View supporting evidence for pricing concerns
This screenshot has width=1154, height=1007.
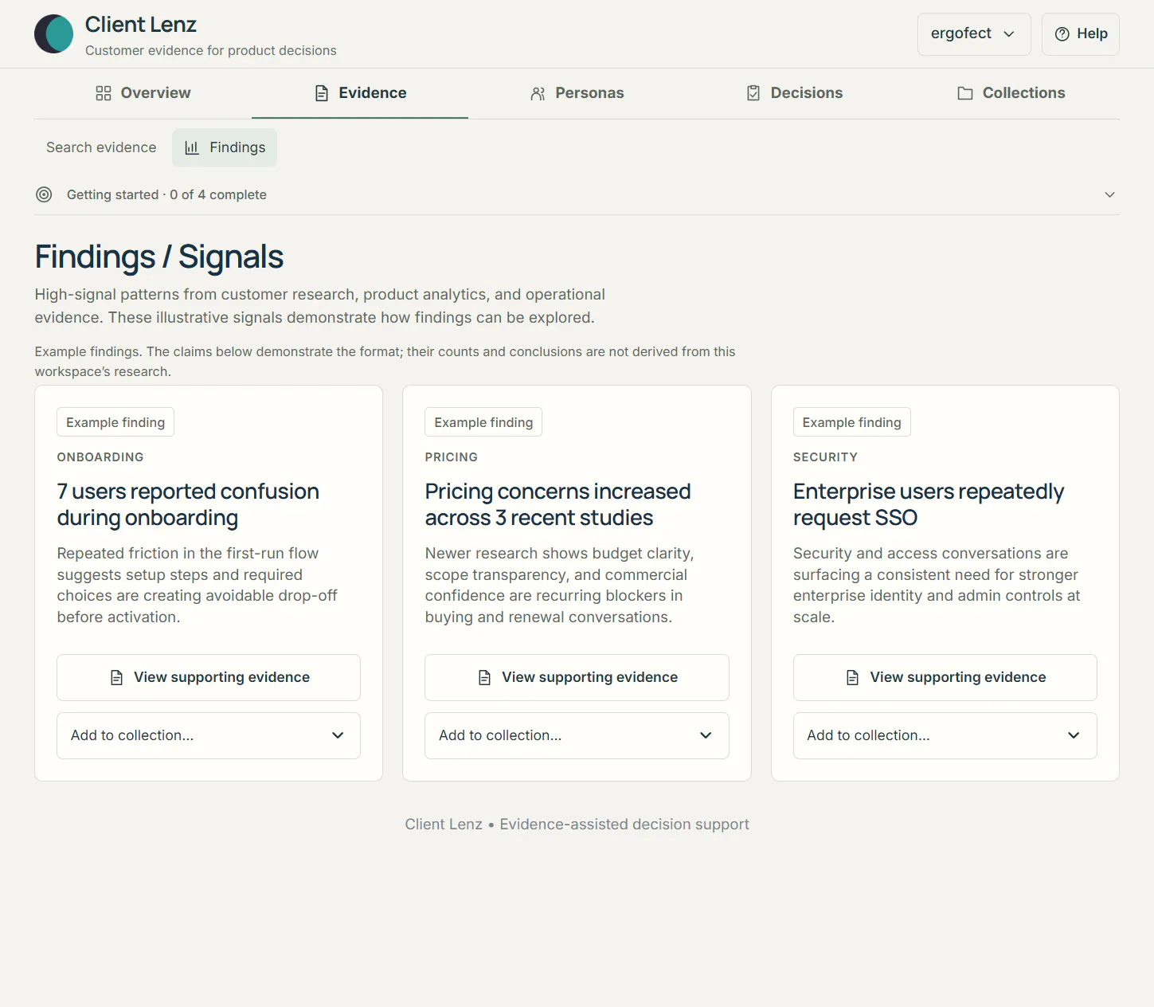coord(577,677)
